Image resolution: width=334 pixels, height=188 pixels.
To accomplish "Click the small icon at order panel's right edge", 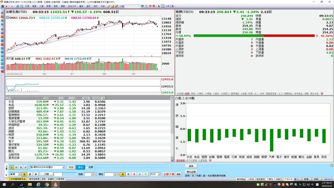I will click(332, 165).
